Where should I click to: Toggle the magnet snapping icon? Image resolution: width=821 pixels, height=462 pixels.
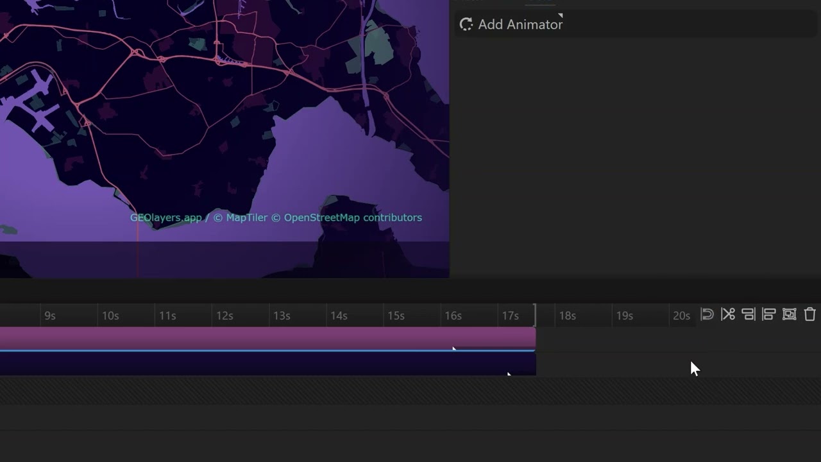pyautogui.click(x=707, y=314)
